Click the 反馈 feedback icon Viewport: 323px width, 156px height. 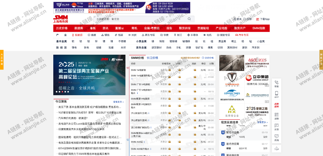pos(276,125)
